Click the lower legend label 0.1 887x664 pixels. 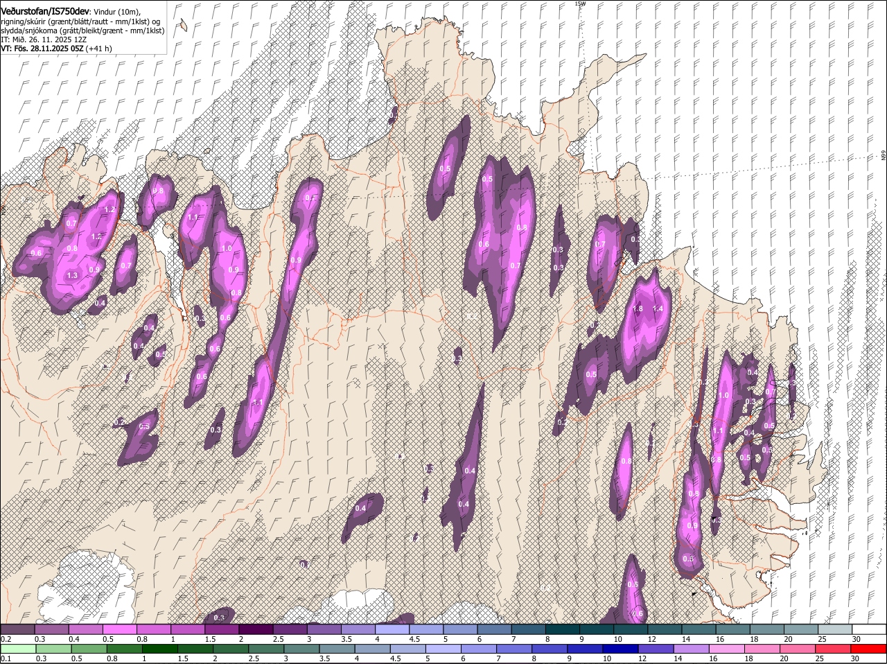coord(6,658)
